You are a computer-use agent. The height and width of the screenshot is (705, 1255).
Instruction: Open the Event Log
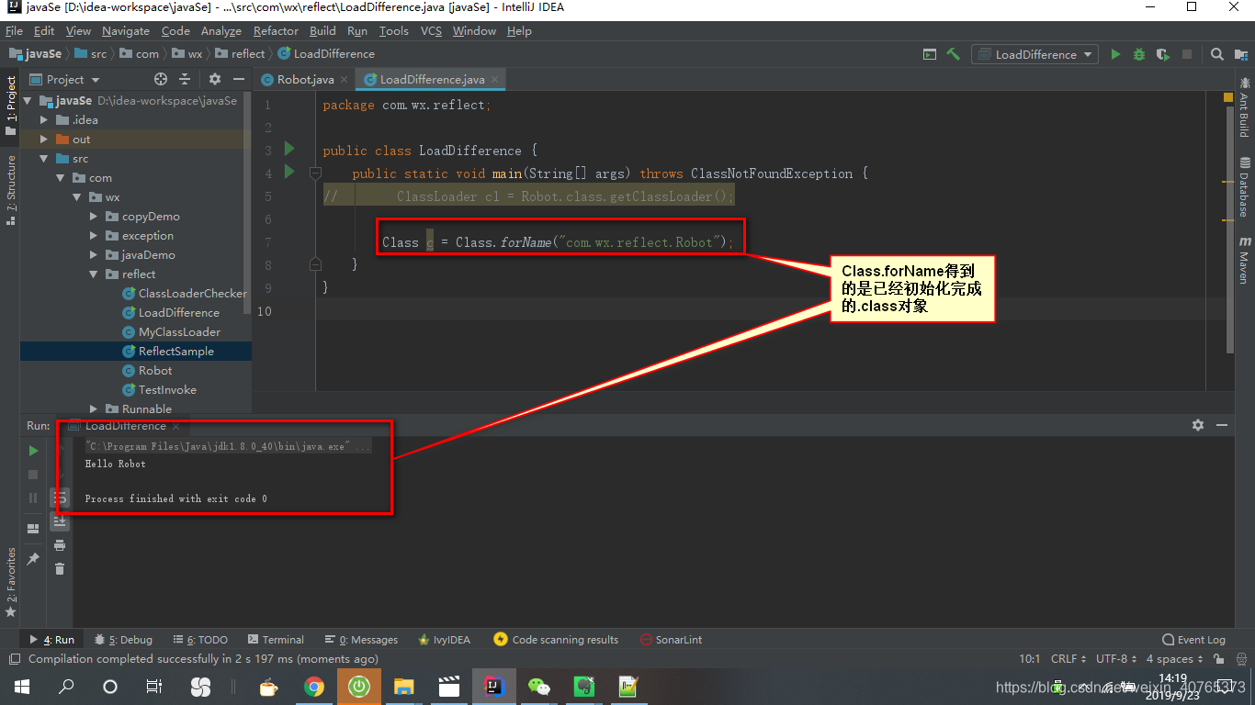1194,640
